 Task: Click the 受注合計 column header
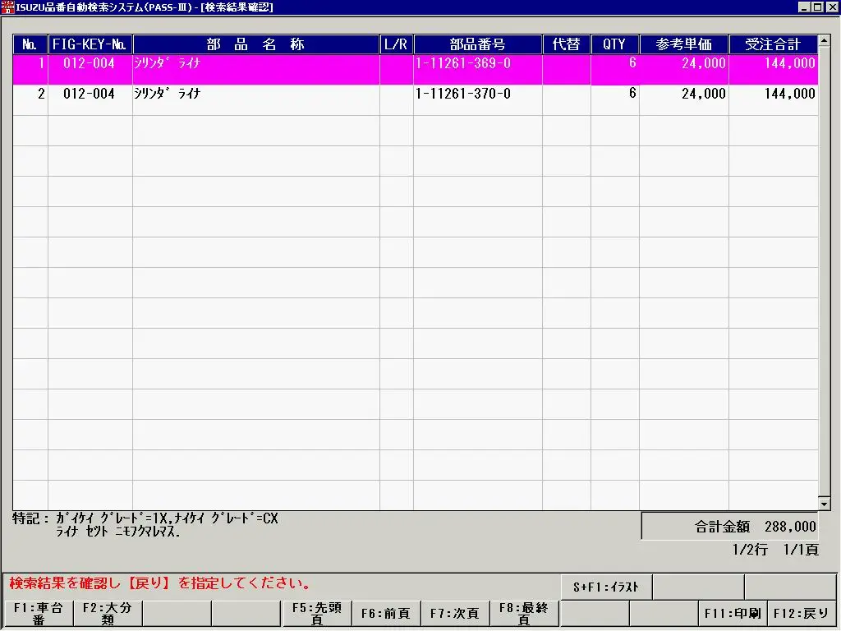click(773, 44)
